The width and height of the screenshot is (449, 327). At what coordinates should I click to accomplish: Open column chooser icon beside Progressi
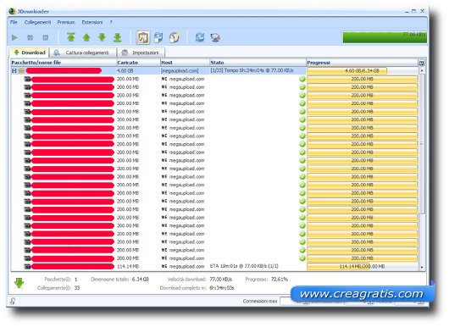point(422,63)
